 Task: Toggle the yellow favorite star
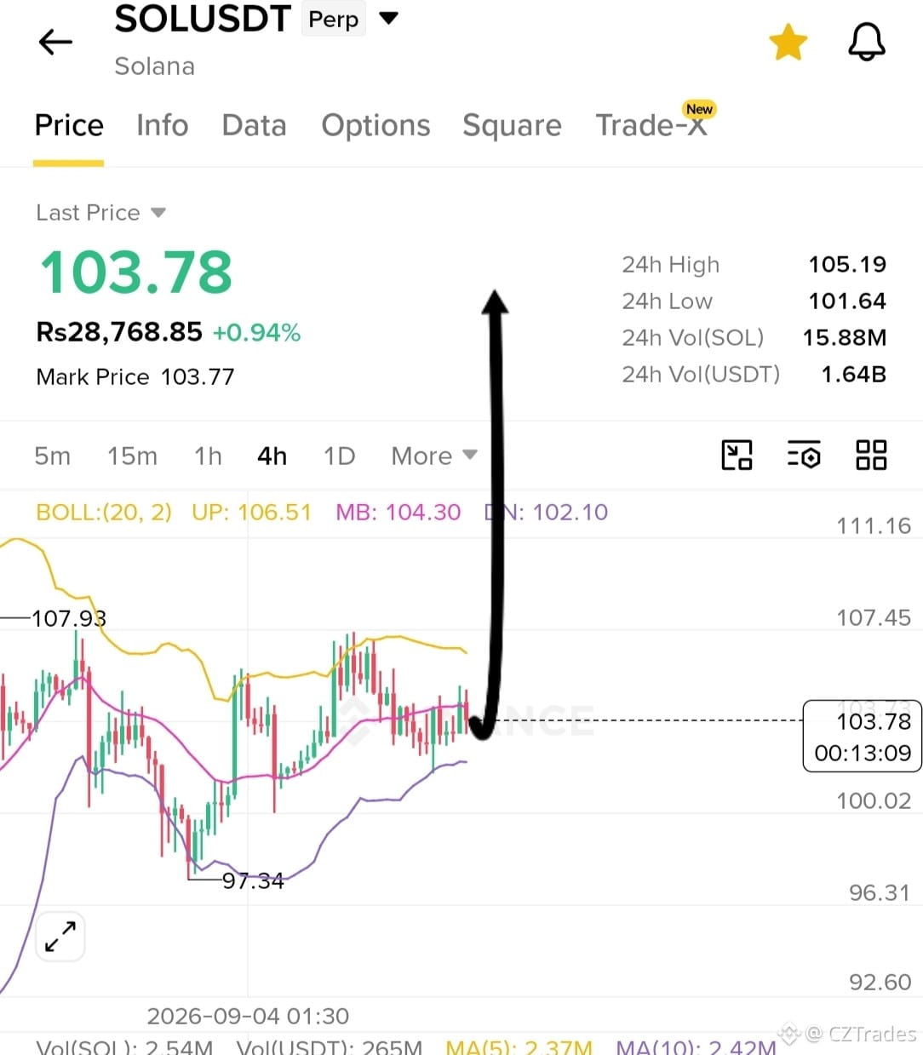point(788,43)
